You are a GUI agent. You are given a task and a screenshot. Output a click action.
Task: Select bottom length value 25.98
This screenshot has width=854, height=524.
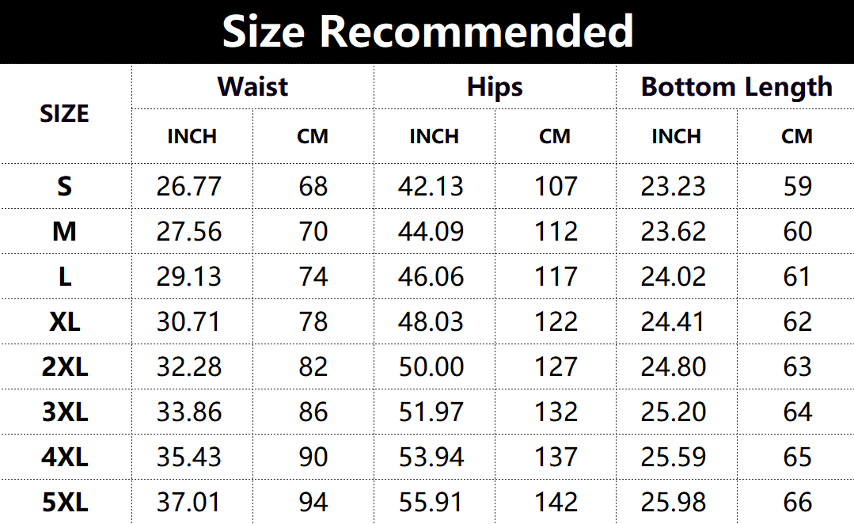coord(674,502)
